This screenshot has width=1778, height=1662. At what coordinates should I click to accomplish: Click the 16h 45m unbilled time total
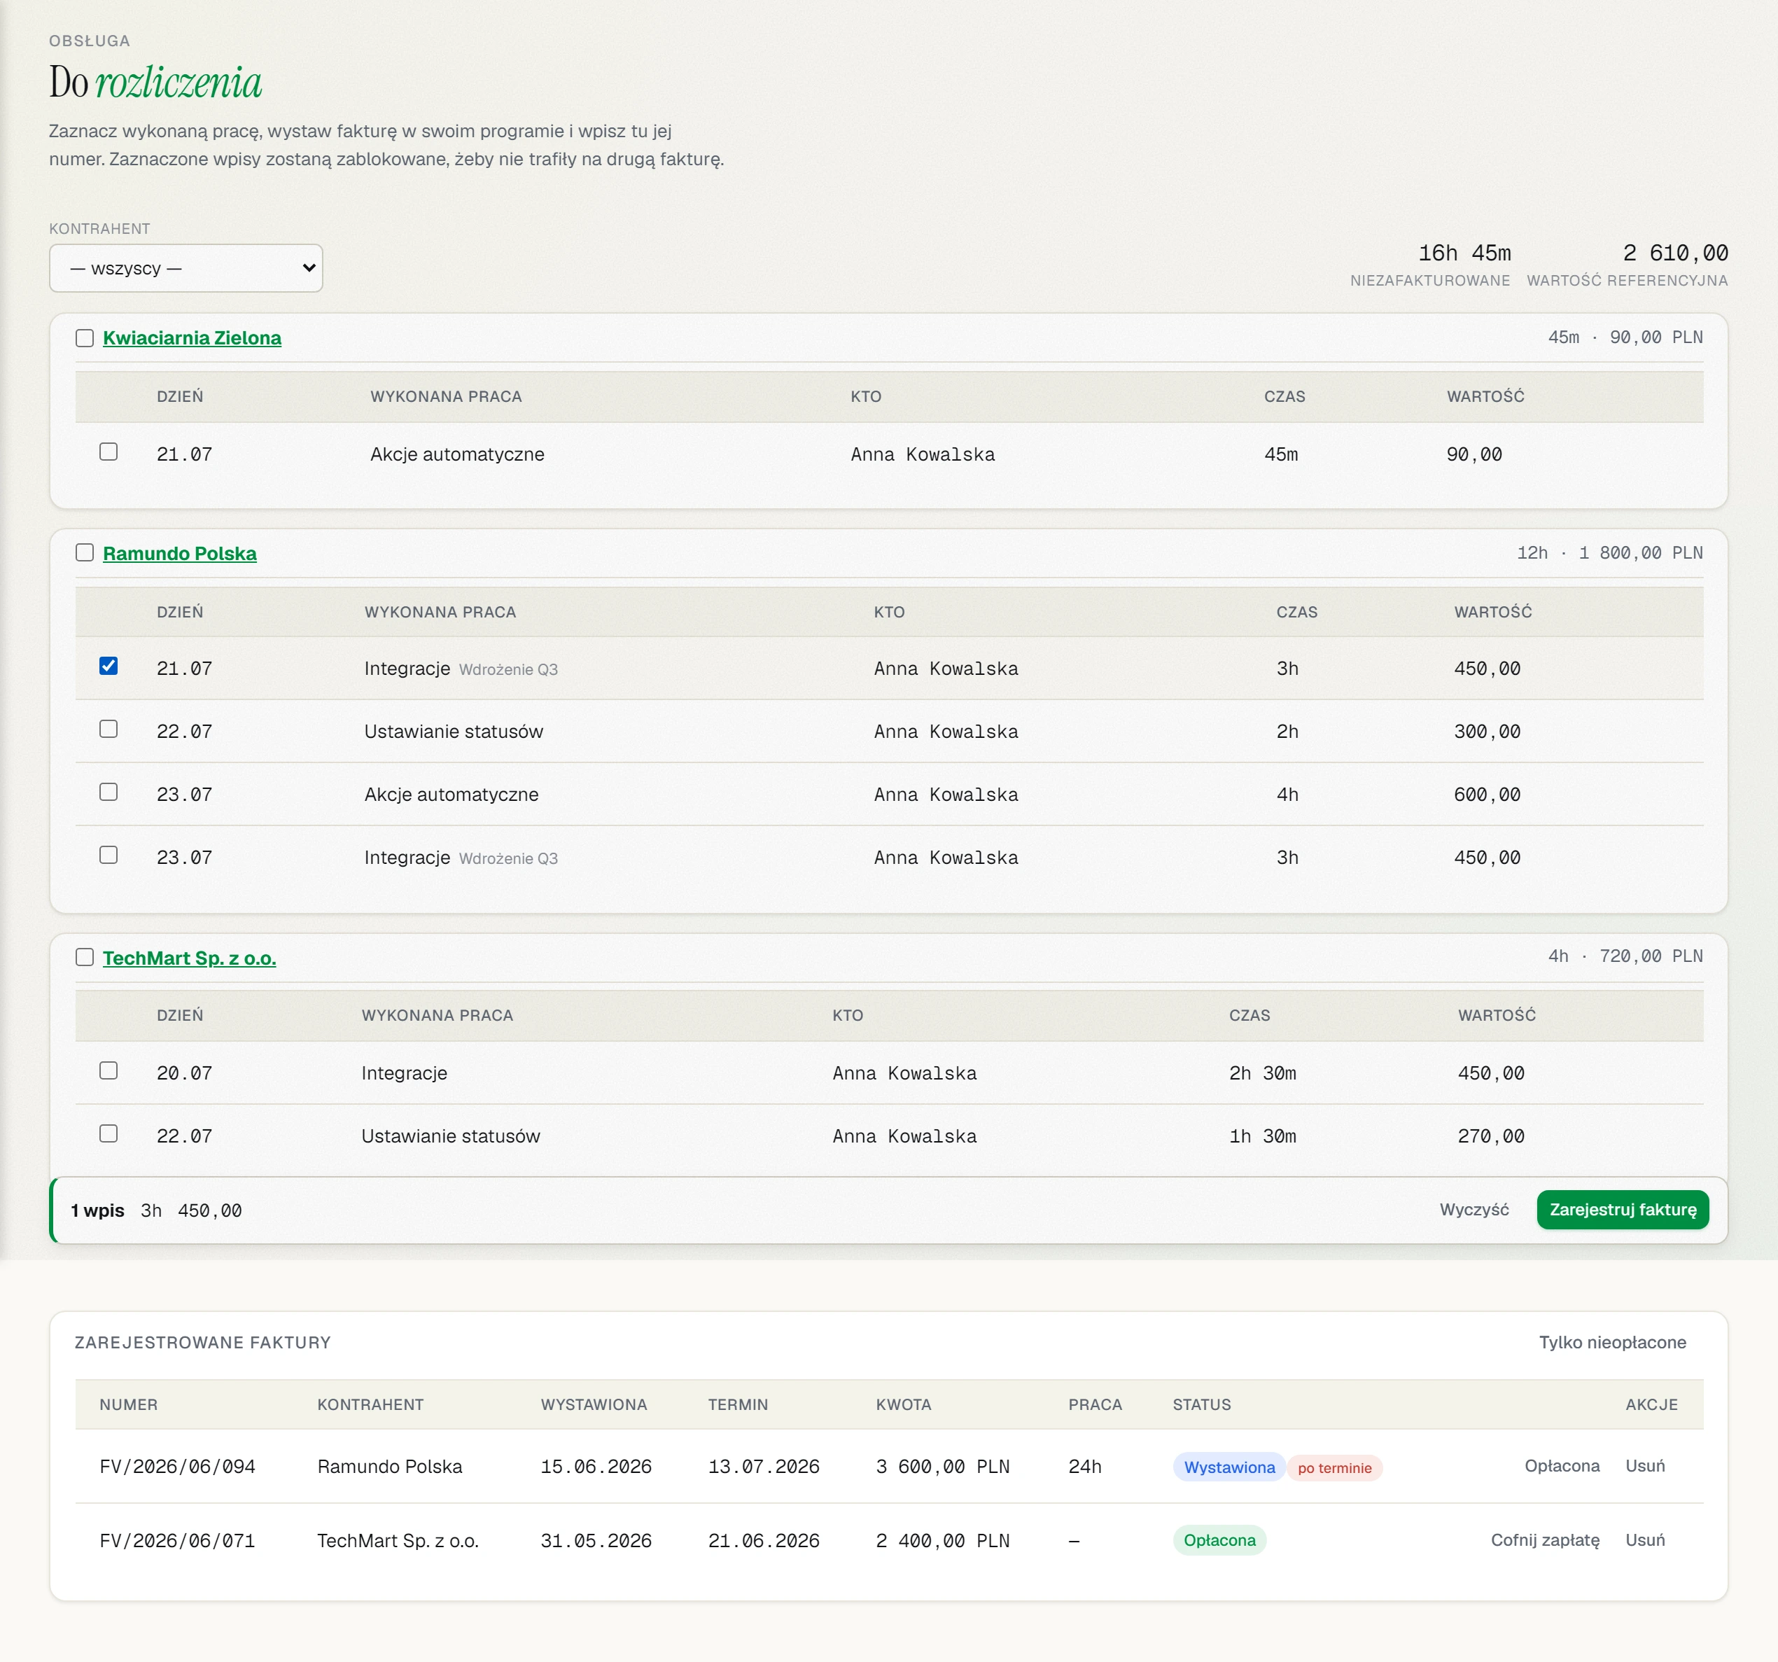tap(1464, 253)
